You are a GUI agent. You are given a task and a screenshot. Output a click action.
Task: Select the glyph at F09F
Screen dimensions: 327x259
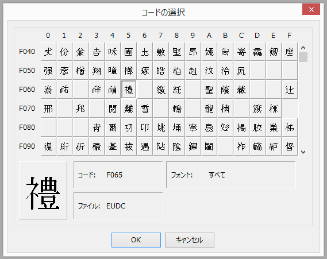(290, 146)
